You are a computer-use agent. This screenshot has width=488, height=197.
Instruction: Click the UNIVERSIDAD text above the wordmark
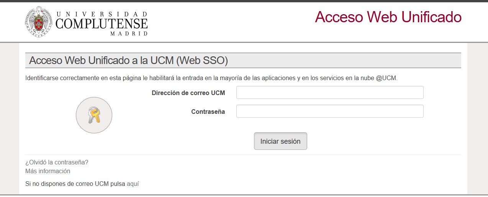coord(102,14)
